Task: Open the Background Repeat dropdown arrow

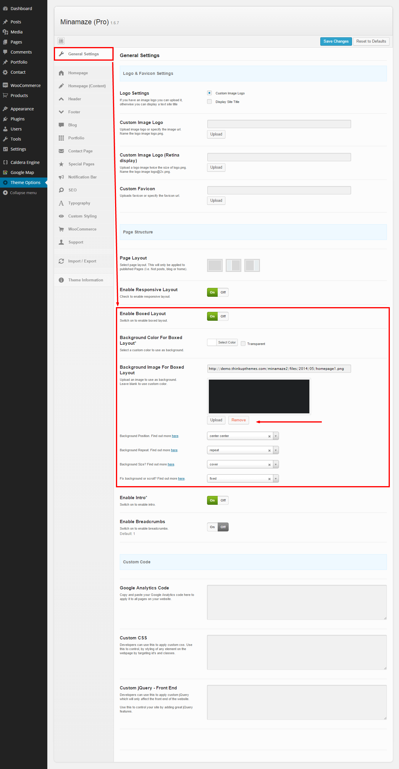Action: (276, 450)
